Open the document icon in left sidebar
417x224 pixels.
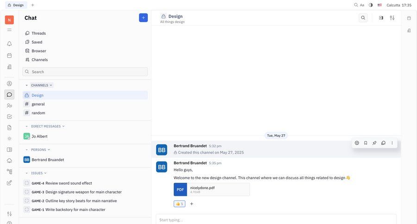pos(9,128)
